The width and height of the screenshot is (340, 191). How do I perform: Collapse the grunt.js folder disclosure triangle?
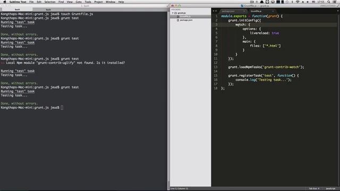[173, 13]
